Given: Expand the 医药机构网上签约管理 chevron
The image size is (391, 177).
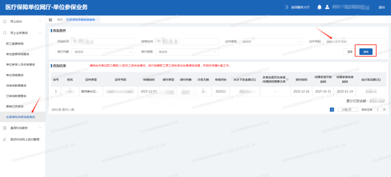Looking at the screenshot, I should pyautogui.click(x=40, y=139).
